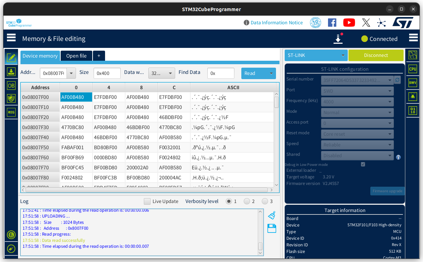Image resolution: width=423 pixels, height=262 pixels.
Task: Select cell FABAF001 in memory table
Action: 76,147
